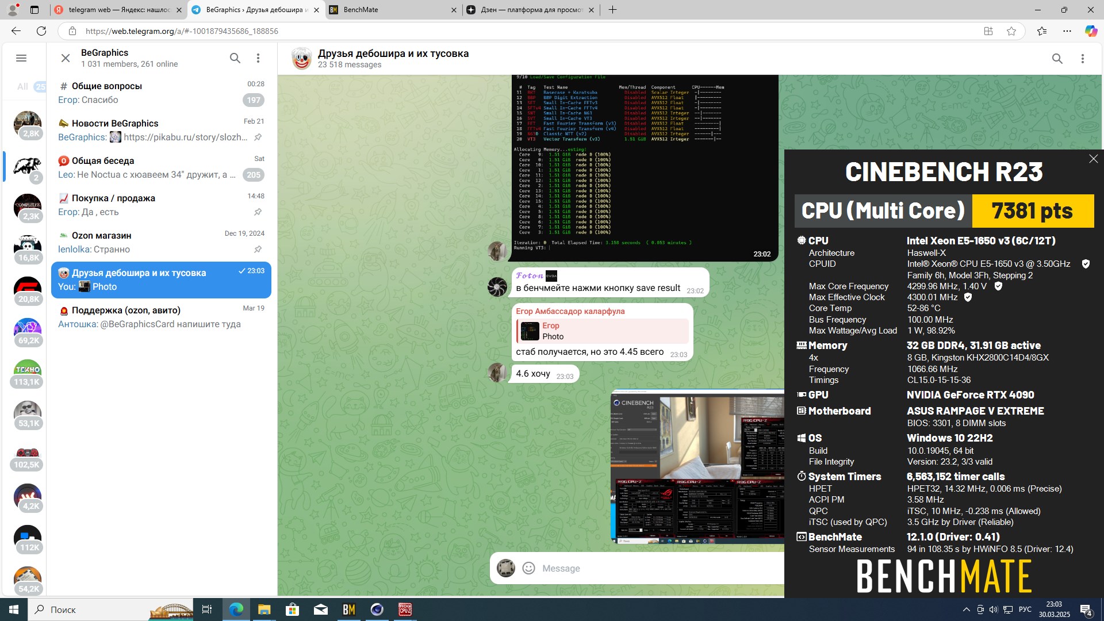Open the Copilot sidebar button
This screenshot has height=621, width=1104.
(x=1091, y=31)
